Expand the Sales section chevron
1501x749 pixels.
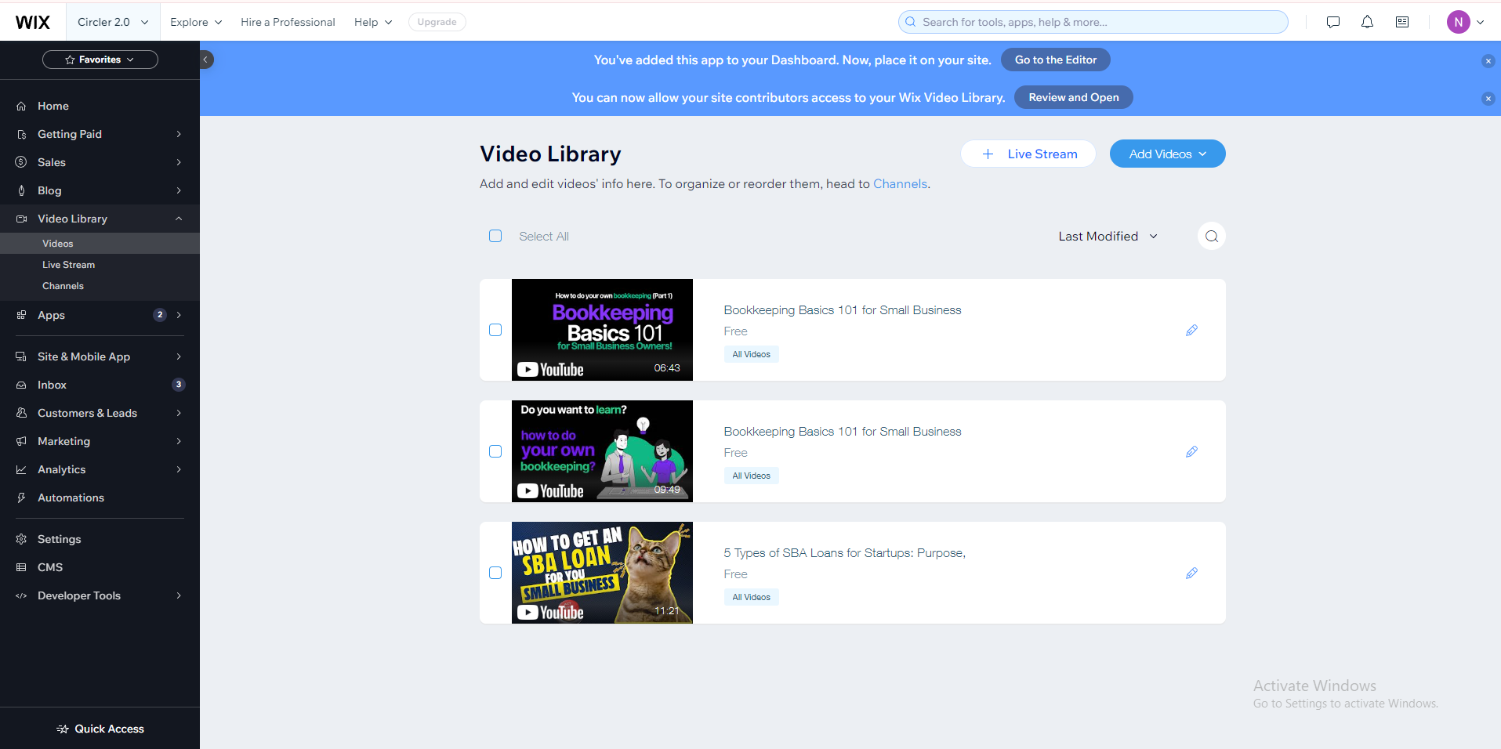tap(179, 162)
